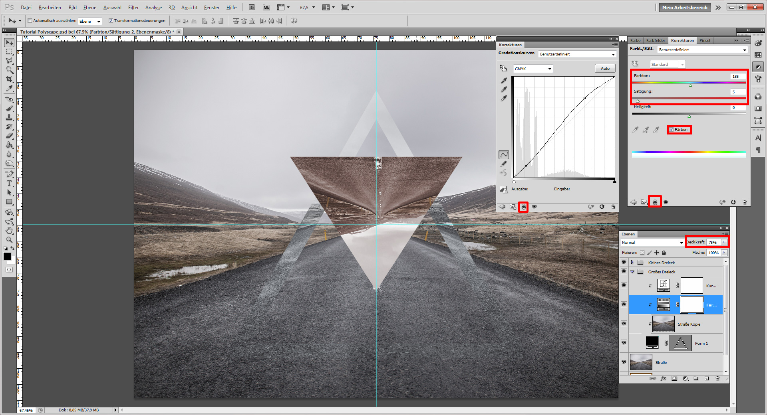The height and width of the screenshot is (415, 767).
Task: Open the Normal blend mode dropdown
Action: [652, 242]
